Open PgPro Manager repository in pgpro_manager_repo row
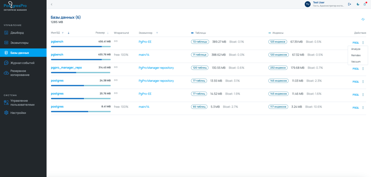371x177 pixels. coord(156,68)
